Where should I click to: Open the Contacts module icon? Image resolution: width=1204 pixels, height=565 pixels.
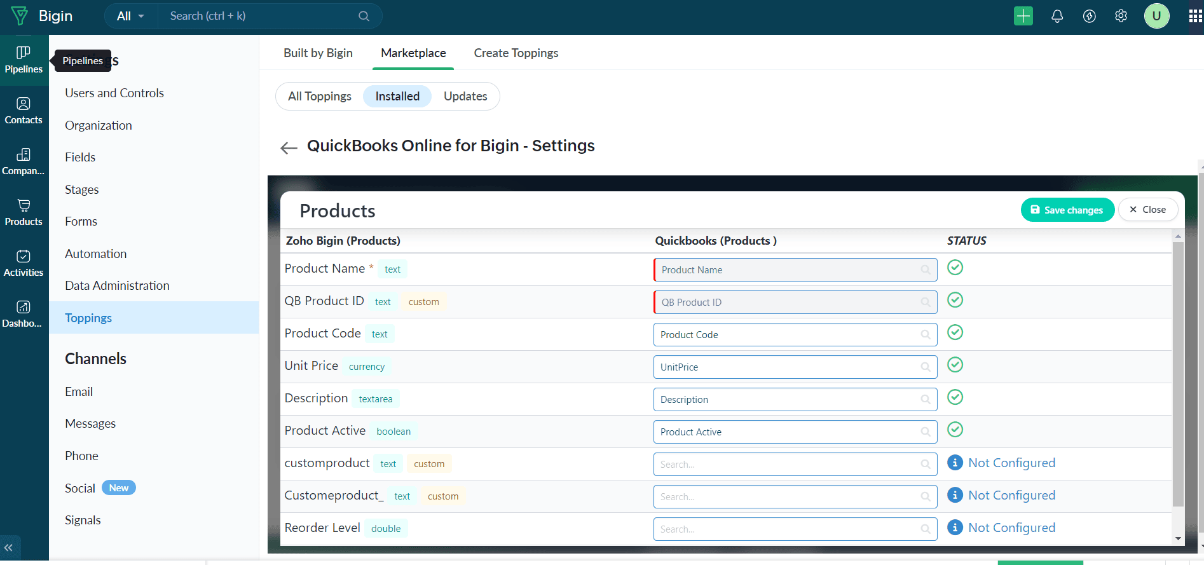coord(24,111)
